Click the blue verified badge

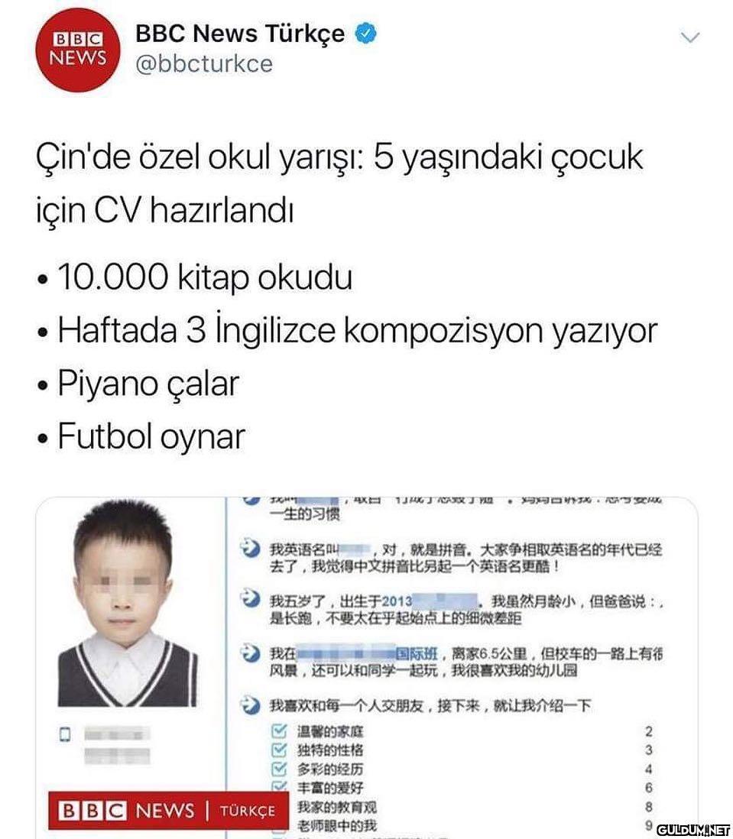366,34
